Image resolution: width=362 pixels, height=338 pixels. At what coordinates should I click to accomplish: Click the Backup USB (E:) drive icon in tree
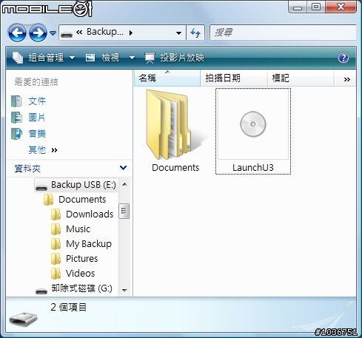coord(41,188)
